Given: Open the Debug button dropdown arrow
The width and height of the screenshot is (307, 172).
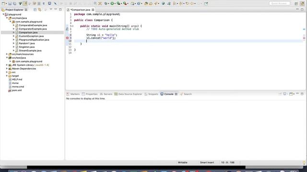Looking at the screenshot, I should click(109, 4).
